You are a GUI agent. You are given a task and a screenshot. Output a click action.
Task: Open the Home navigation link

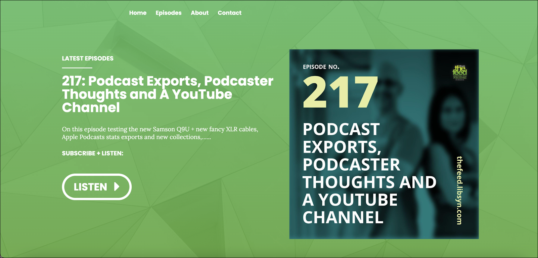click(138, 13)
